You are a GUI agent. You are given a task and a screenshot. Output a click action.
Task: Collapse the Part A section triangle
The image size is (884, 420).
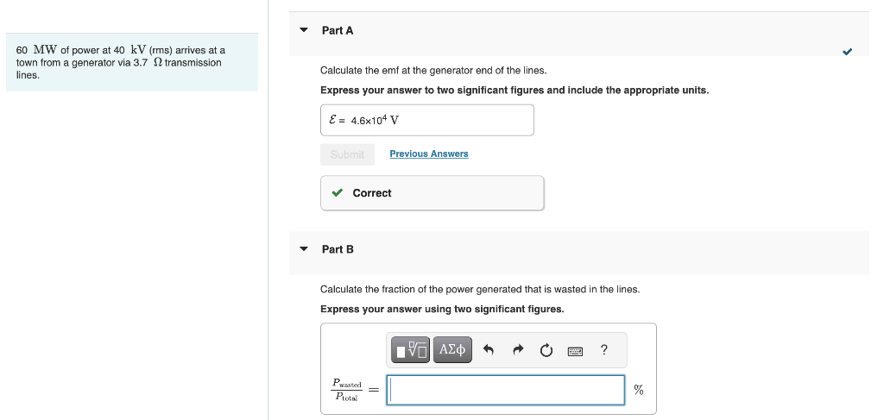click(x=303, y=30)
